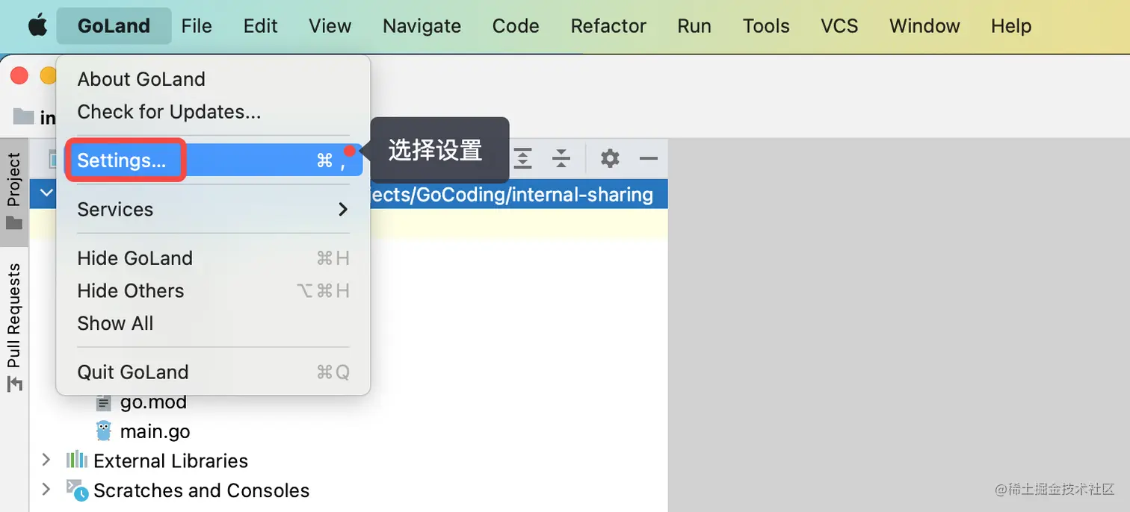The height and width of the screenshot is (512, 1130).
Task: Select the Scratches and Consoles label
Action: [201, 490]
